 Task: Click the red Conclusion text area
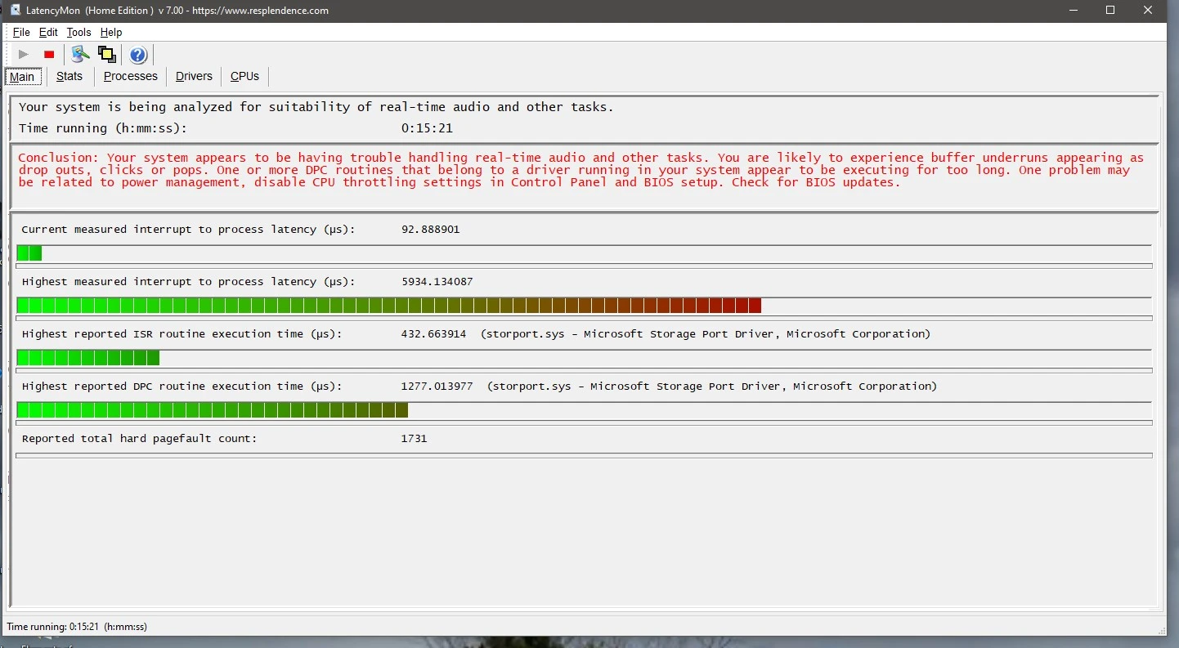point(581,170)
